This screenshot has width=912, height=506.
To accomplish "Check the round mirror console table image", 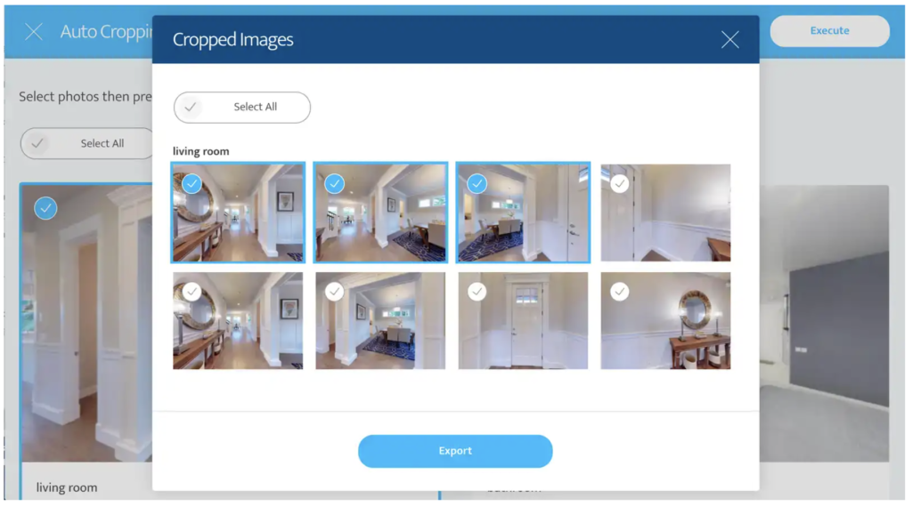I will (x=620, y=292).
